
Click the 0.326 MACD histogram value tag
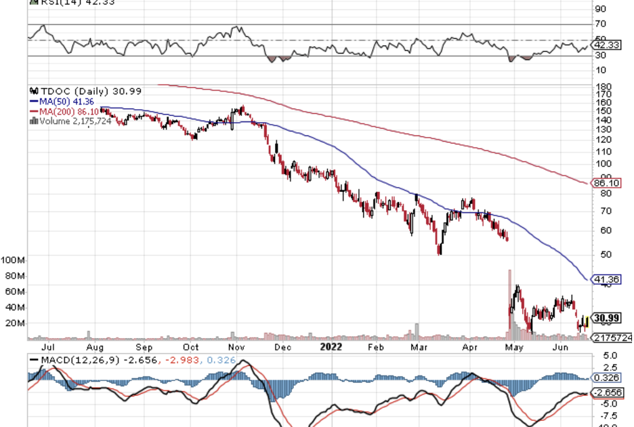(x=606, y=378)
